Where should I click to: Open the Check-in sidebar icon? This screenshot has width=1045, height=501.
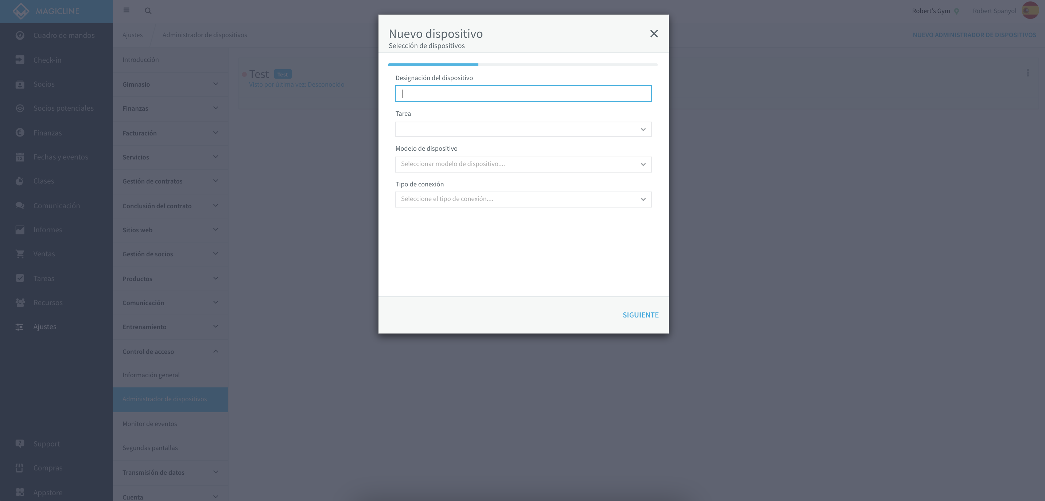coord(20,60)
